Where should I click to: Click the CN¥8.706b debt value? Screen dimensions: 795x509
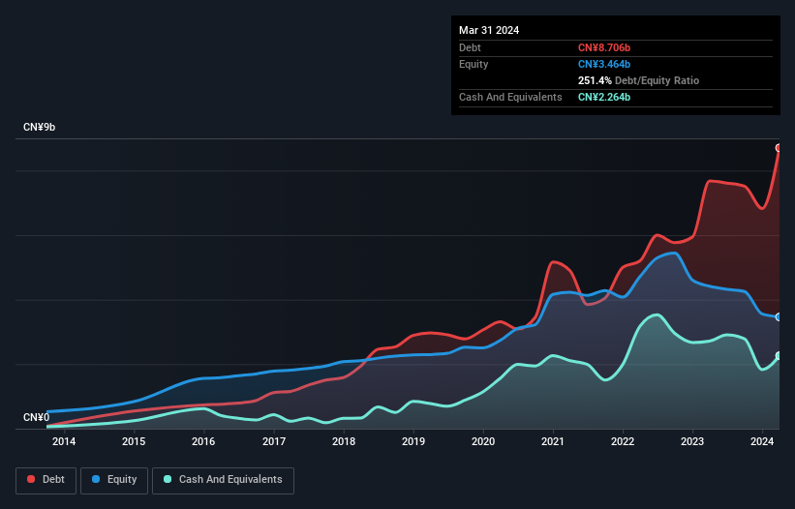[x=604, y=47]
